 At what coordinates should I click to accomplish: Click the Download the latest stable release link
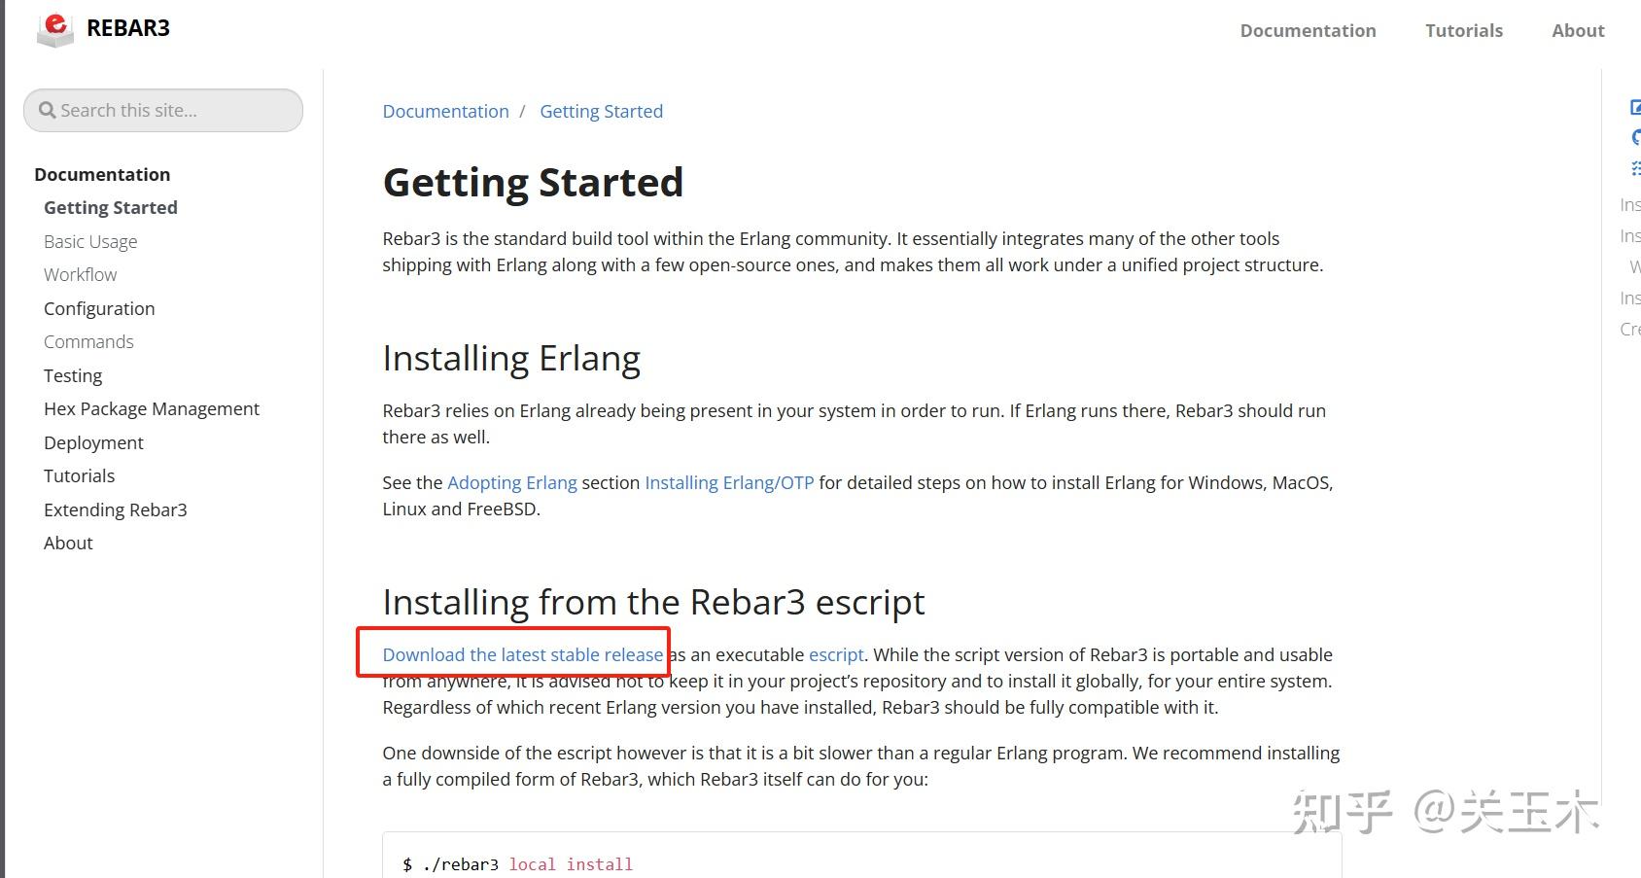point(522,654)
